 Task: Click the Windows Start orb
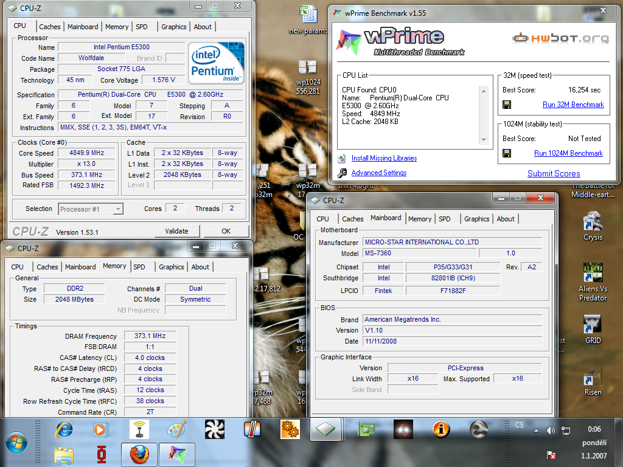coord(16,443)
